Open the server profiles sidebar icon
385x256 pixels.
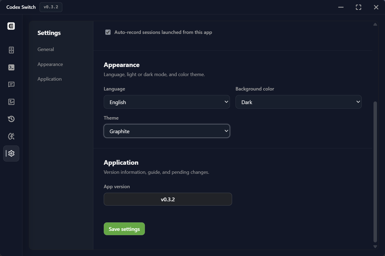click(x=11, y=50)
